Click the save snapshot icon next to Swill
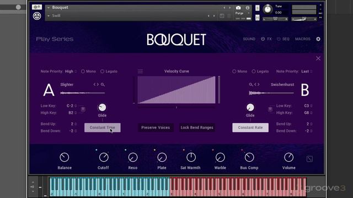 [x=222, y=16]
